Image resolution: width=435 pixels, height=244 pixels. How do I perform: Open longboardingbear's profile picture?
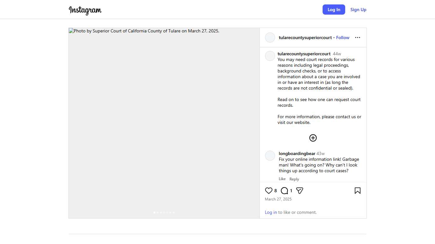point(270,156)
